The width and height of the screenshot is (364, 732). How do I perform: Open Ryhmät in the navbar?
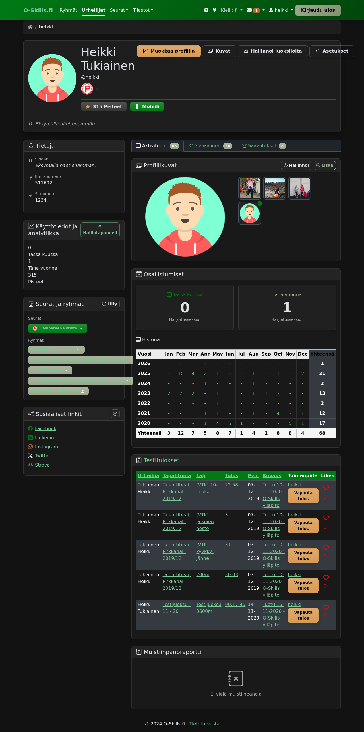tap(68, 10)
